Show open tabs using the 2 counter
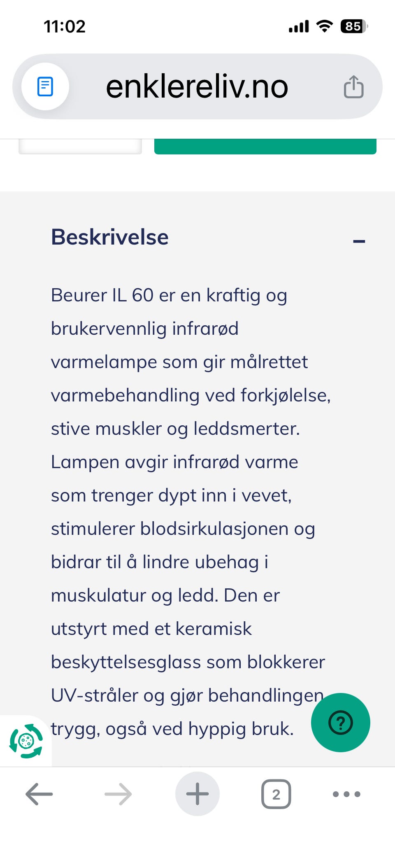Viewport: 395px width, 856px height. (x=276, y=794)
